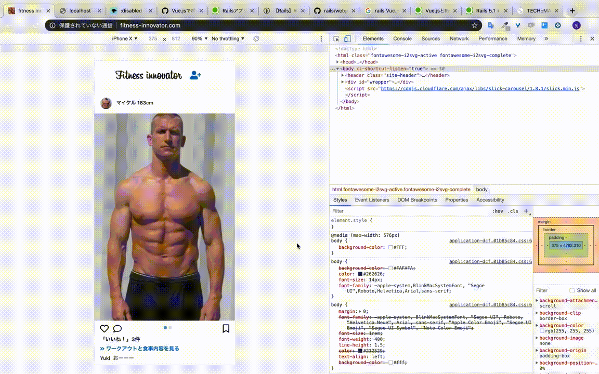Open the blue square extension icon

(544, 25)
